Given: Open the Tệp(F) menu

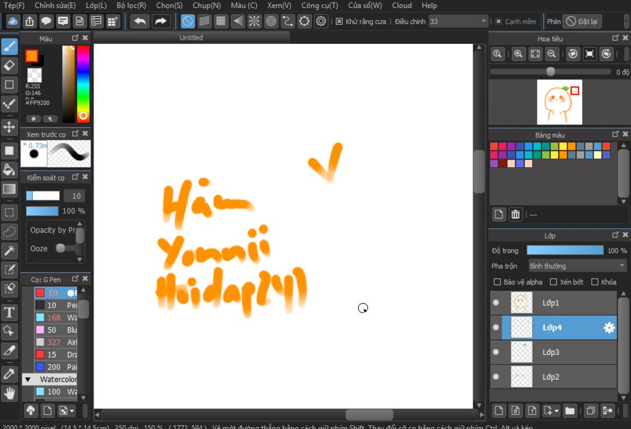Looking at the screenshot, I should (14, 6).
